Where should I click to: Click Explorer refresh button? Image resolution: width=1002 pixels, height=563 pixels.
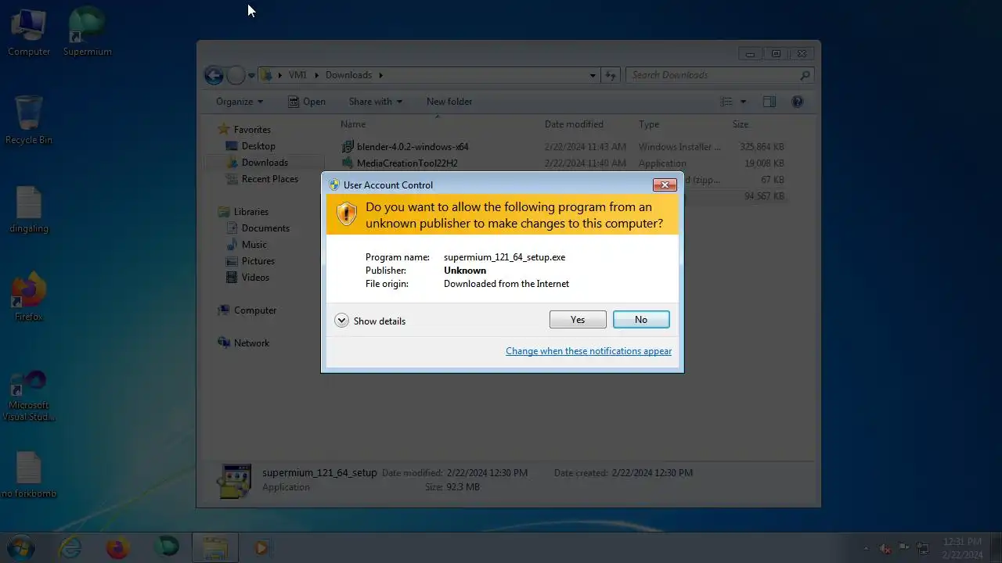click(611, 75)
